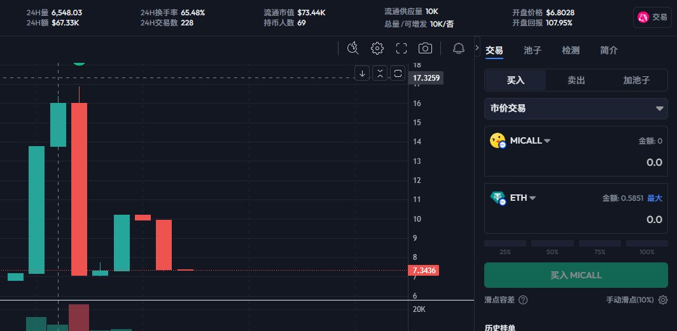The width and height of the screenshot is (677, 331).
Task: Click the MICALL duck token icon
Action: pos(498,140)
